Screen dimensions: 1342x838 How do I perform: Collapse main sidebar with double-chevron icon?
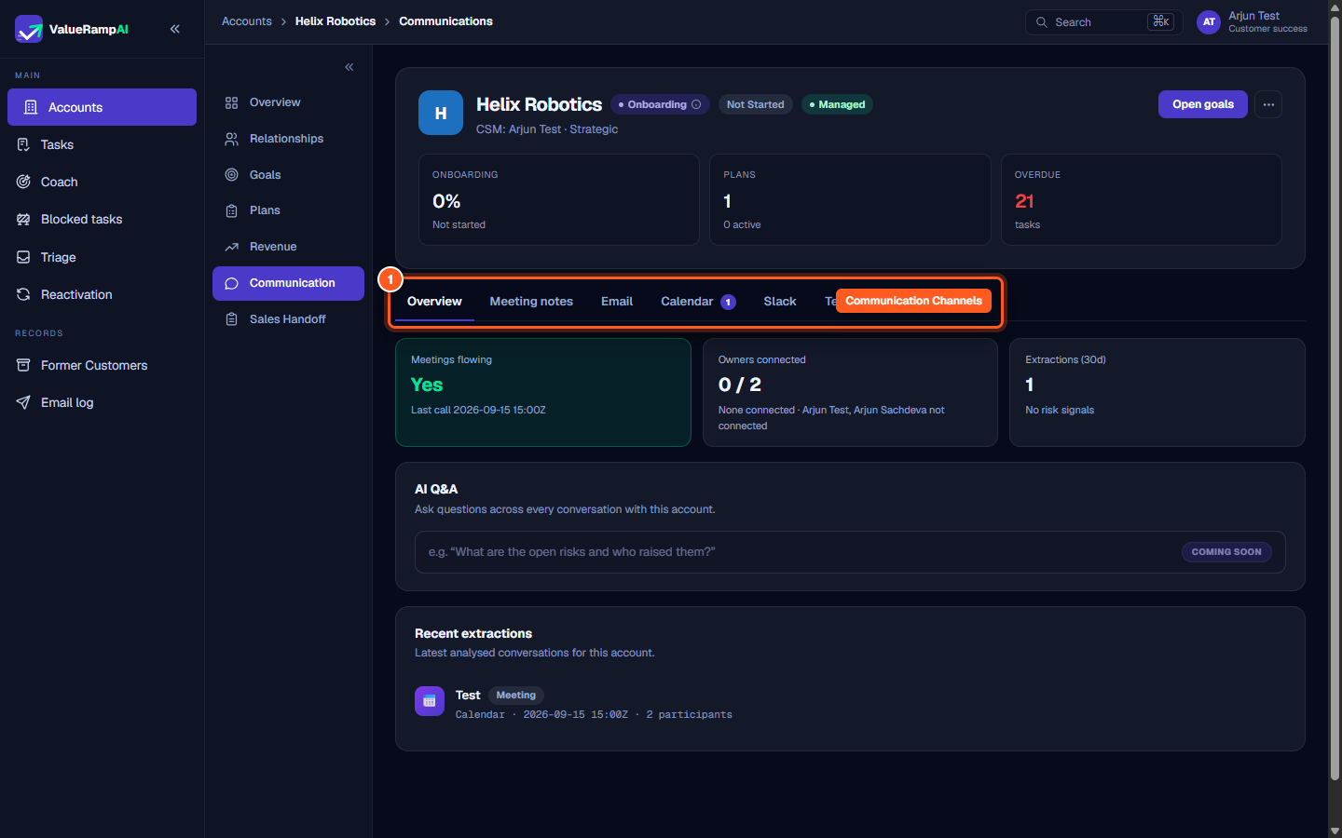175,29
